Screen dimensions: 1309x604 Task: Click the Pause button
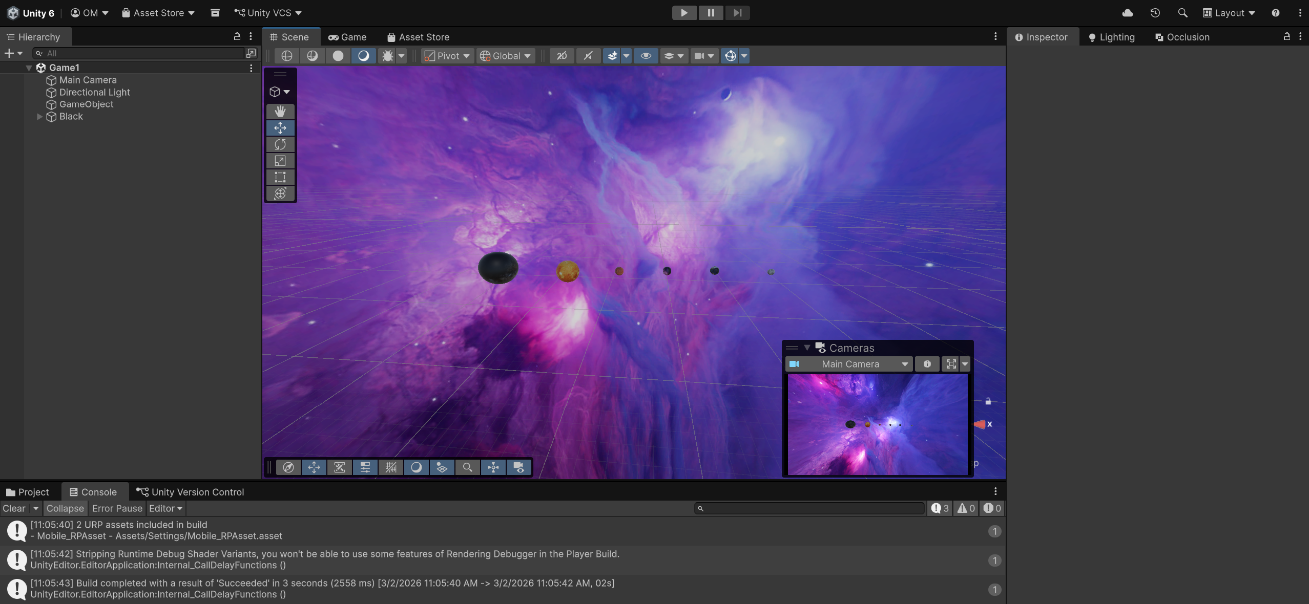click(711, 13)
